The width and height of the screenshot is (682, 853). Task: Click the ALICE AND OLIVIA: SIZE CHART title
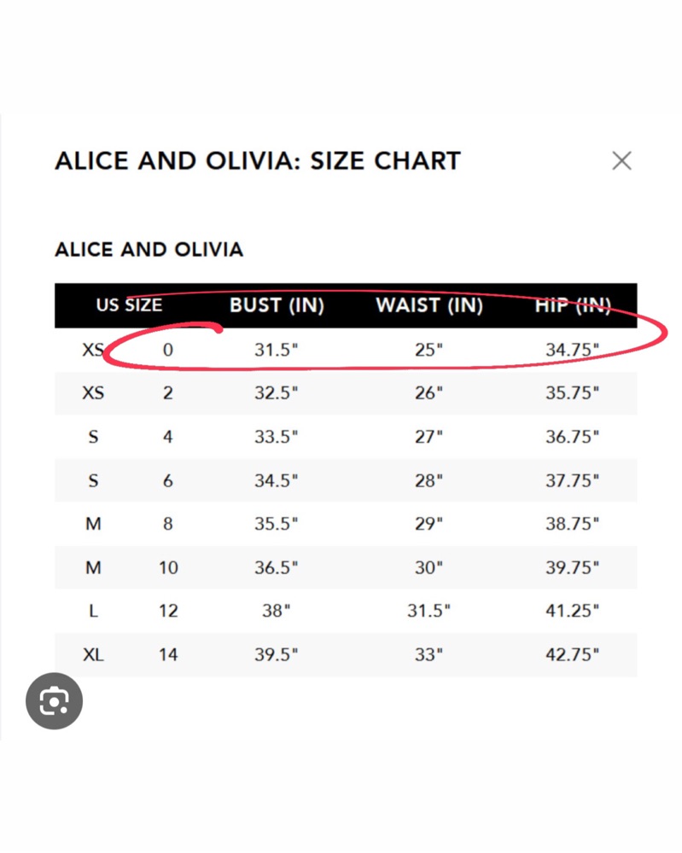point(258,161)
